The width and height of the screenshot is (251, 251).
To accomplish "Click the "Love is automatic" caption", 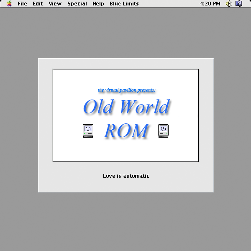I will (126, 176).
